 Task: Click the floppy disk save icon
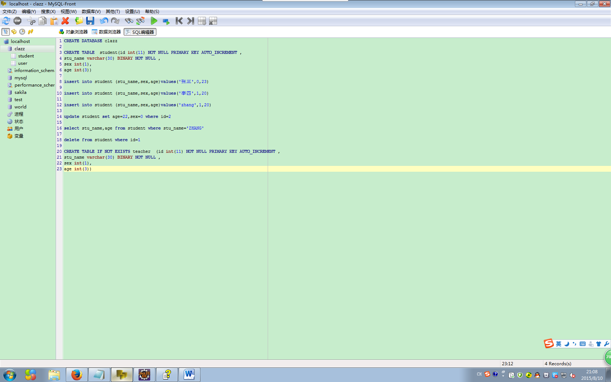90,21
